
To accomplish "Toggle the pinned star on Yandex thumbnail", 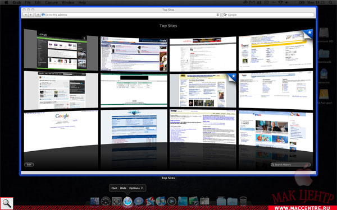I will 309,33.
